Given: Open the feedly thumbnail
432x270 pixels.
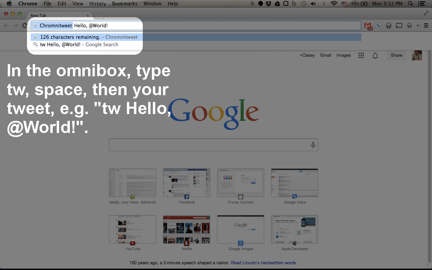Looking at the screenshot, I should coord(133,183).
